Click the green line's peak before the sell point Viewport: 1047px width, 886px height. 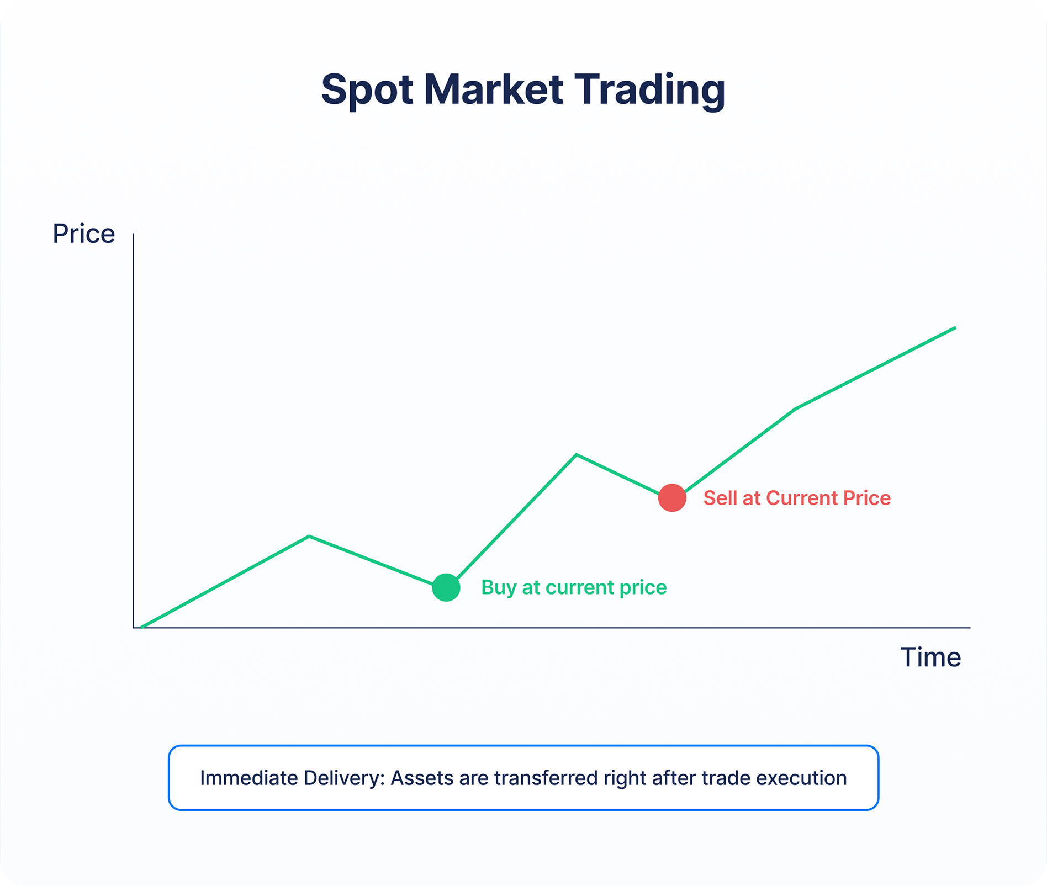point(577,455)
